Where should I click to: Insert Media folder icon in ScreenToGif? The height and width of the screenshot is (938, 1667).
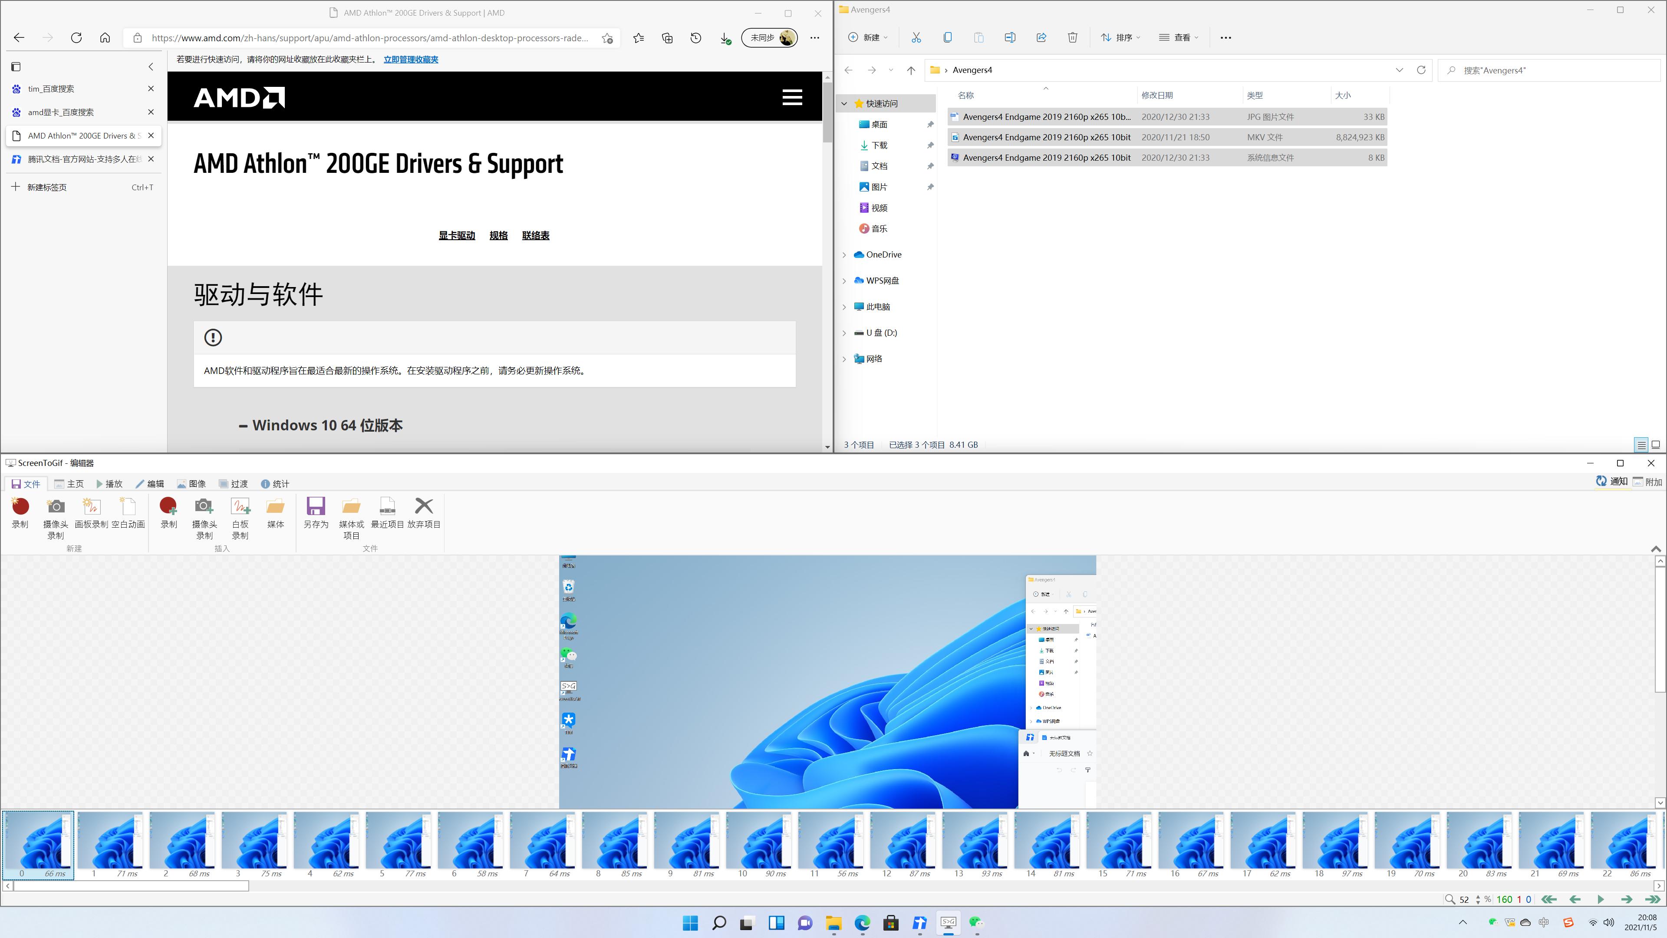pyautogui.click(x=276, y=506)
